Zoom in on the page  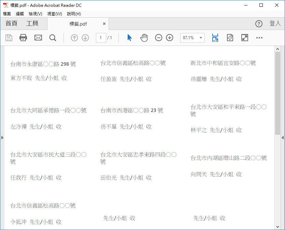[170, 38]
